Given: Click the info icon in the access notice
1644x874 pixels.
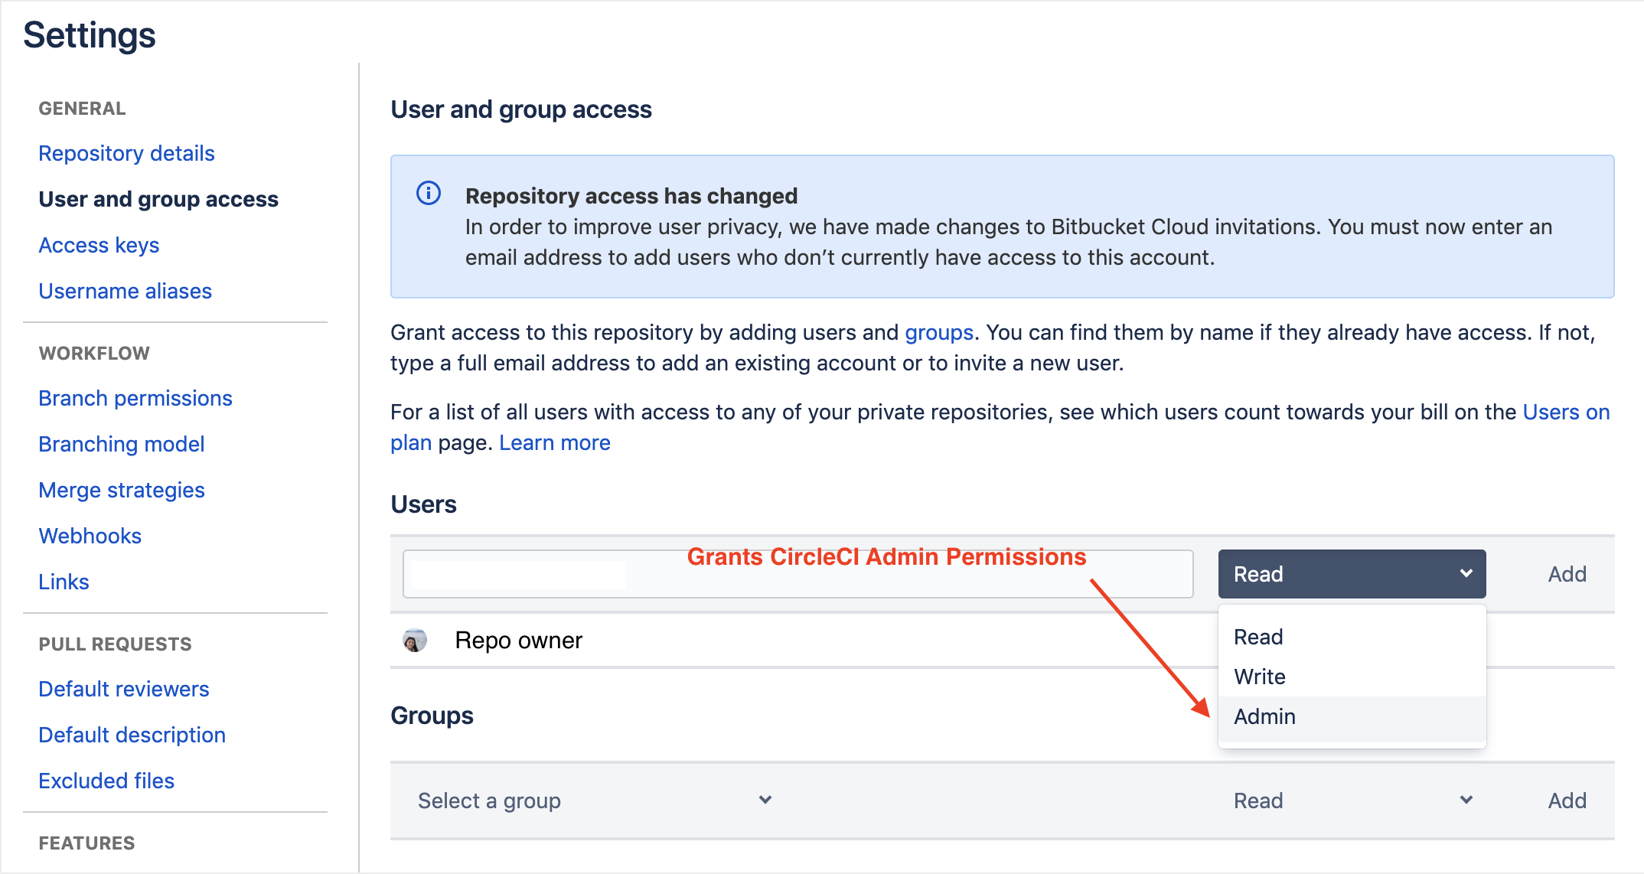Looking at the screenshot, I should tap(429, 193).
